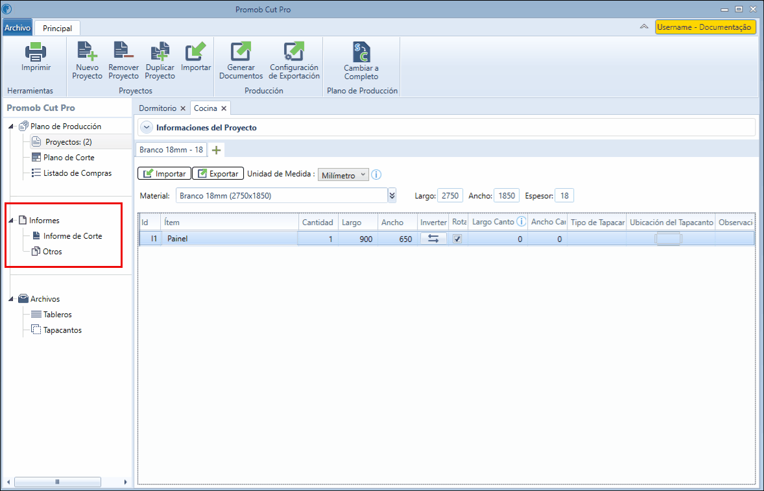Image resolution: width=764 pixels, height=491 pixels.
Task: Select the Branco 18mm - 18 tab
Action: click(x=171, y=150)
